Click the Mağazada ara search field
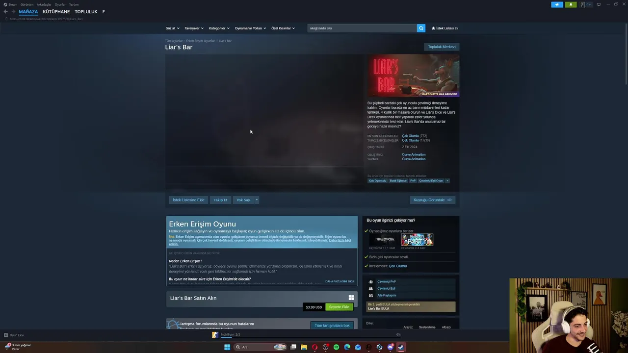The width and height of the screenshot is (628, 353). [362, 28]
